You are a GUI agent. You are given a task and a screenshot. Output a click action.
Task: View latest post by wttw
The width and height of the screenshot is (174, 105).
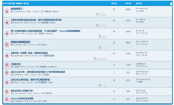click(x=144, y=31)
